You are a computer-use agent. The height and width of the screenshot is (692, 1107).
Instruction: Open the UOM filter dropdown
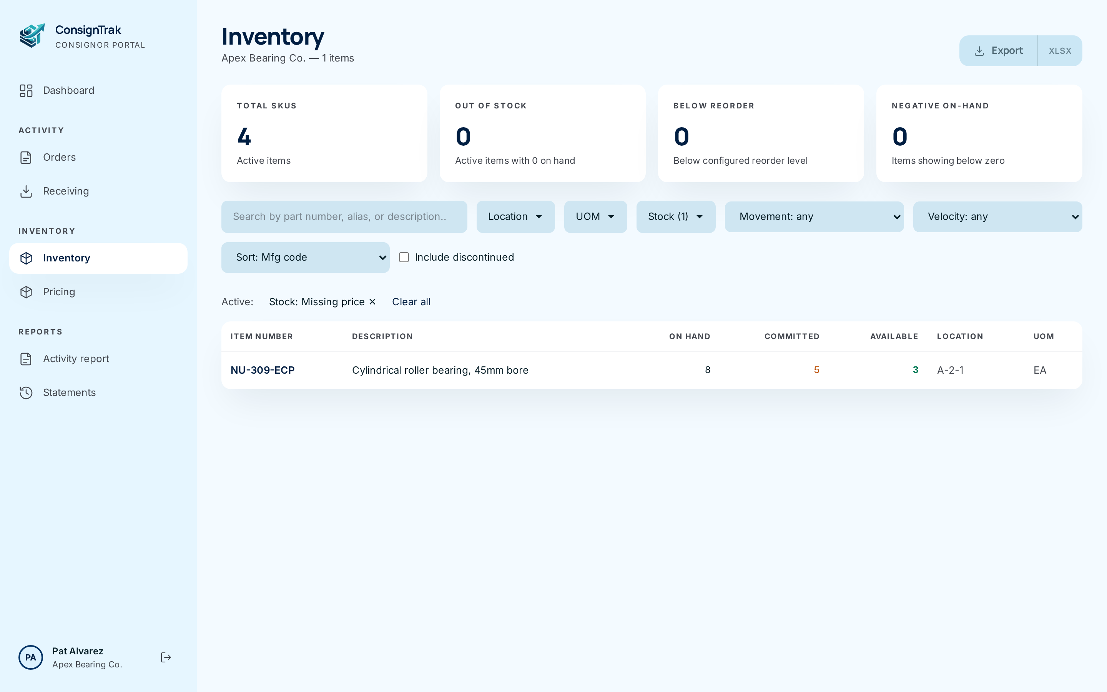coord(595,216)
